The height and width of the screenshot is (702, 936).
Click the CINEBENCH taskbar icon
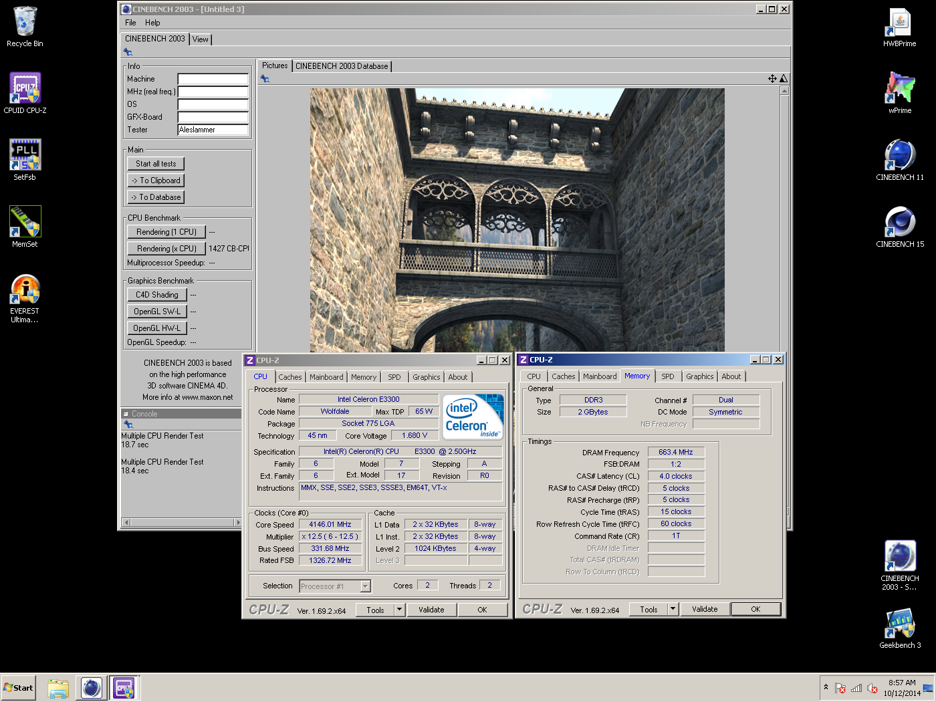92,688
